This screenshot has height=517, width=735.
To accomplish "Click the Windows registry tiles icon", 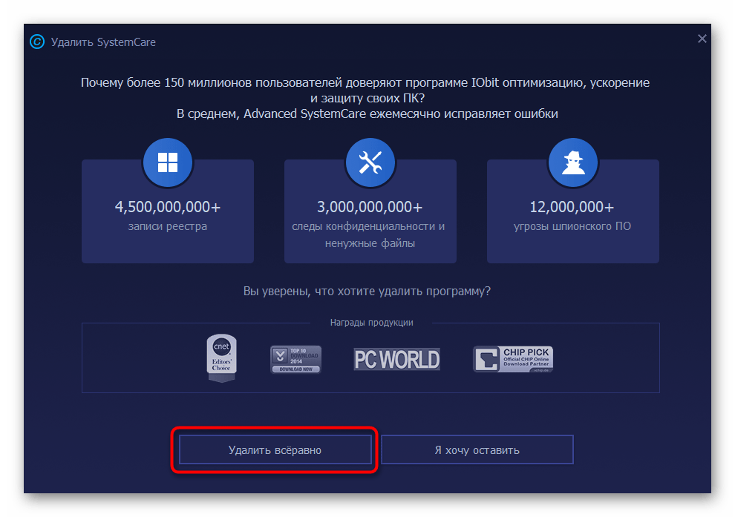I will tap(168, 162).
